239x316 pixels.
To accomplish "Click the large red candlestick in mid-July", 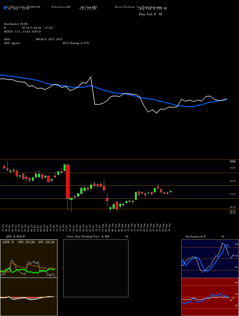I will pos(68,182).
